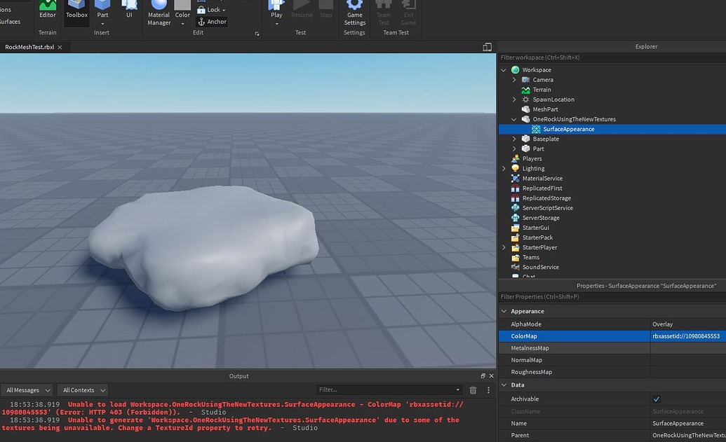The image size is (726, 442).
Task: Select Teams in Explorer
Action: tap(530, 257)
